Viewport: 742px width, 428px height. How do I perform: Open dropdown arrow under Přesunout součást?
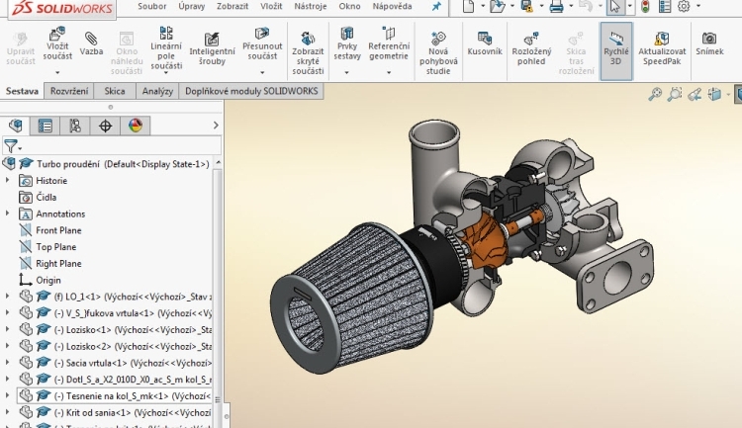click(262, 72)
